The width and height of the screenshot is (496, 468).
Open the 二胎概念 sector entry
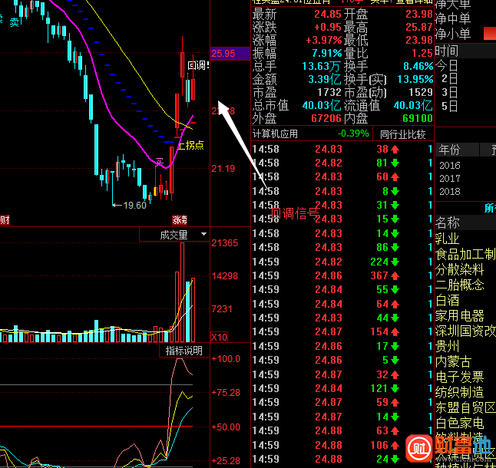point(459,285)
